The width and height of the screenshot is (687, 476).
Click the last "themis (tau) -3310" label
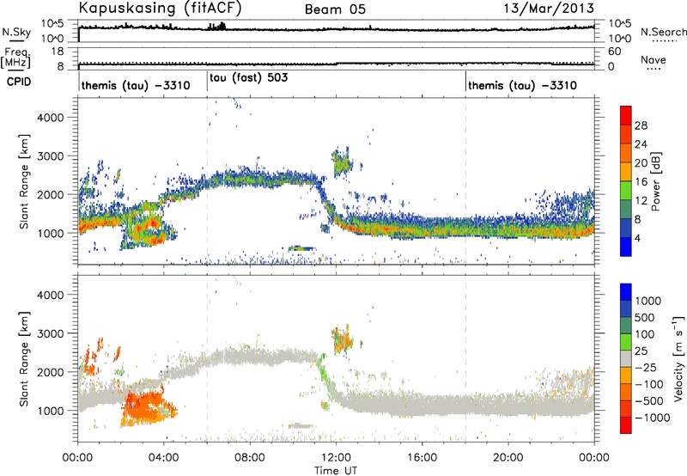(x=522, y=85)
